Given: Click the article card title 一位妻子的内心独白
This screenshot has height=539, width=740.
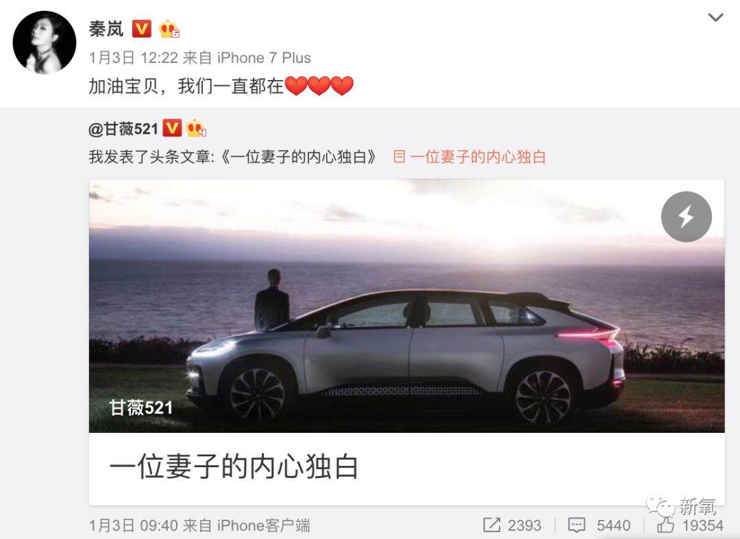Looking at the screenshot, I should pyautogui.click(x=234, y=467).
